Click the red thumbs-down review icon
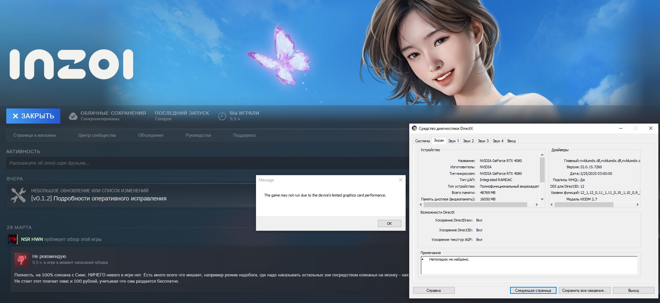 [x=22, y=260]
